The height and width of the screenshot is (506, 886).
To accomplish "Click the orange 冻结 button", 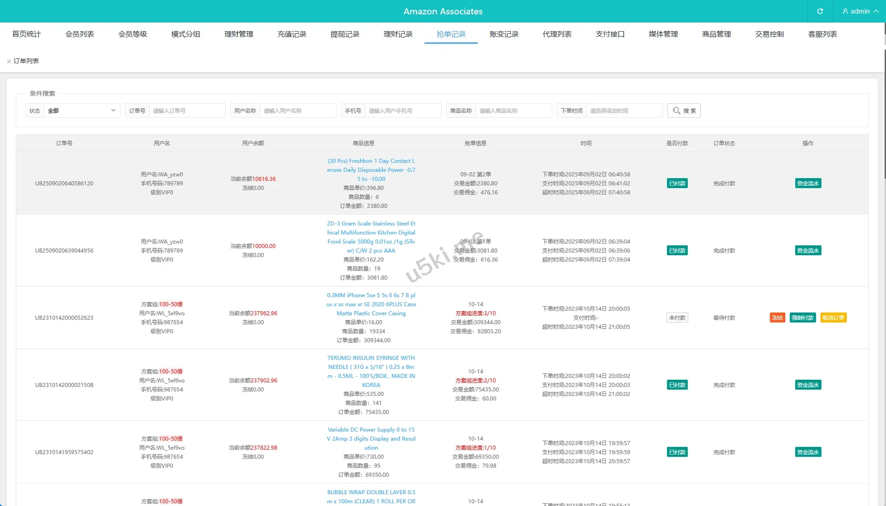I will click(x=777, y=318).
